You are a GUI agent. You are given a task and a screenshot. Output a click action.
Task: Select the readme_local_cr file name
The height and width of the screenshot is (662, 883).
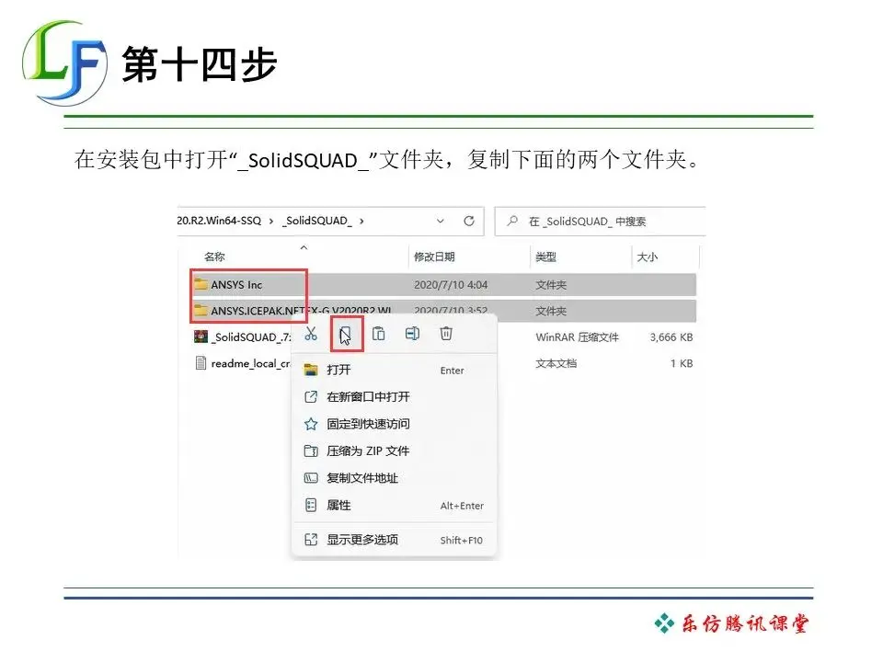coord(250,364)
